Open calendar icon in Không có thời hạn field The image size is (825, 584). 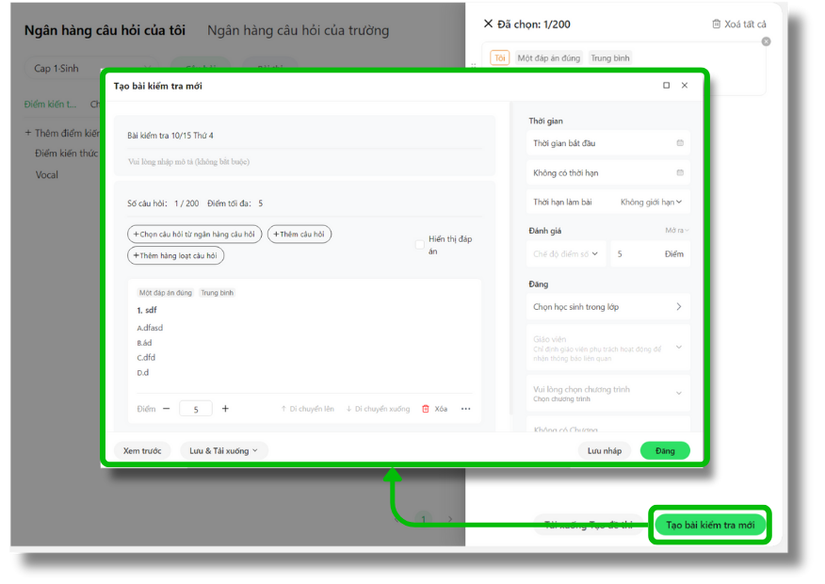click(x=680, y=173)
